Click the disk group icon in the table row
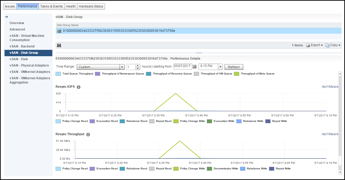The image size is (345, 180). click(x=59, y=31)
